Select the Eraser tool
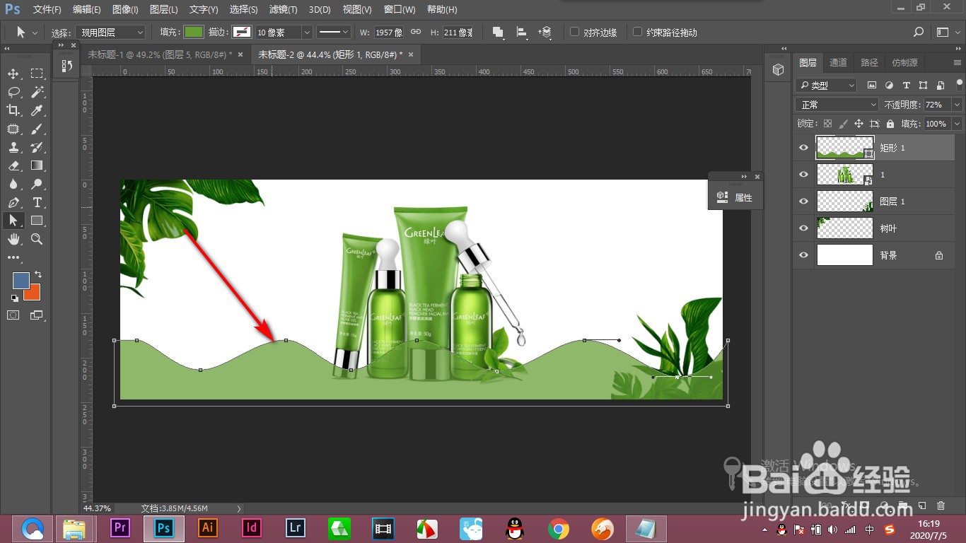This screenshot has height=543, width=966. click(13, 165)
